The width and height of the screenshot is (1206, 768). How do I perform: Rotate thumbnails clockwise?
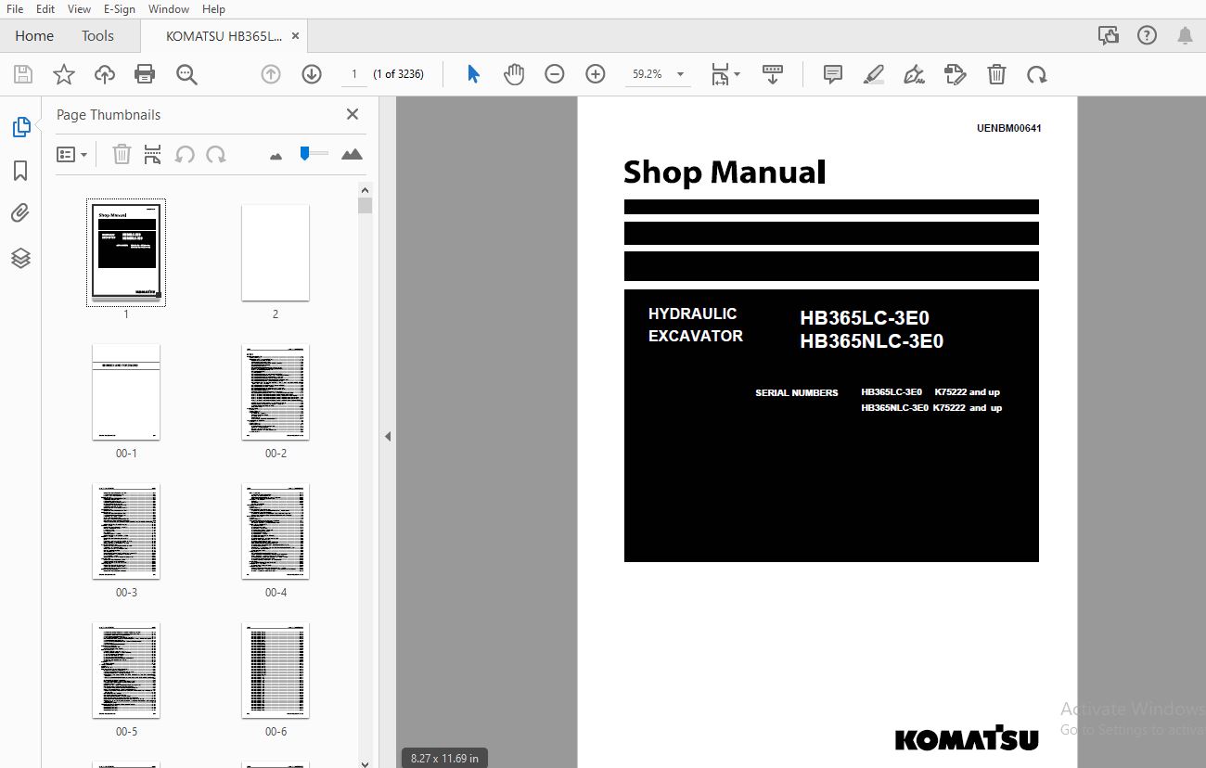[x=216, y=154]
